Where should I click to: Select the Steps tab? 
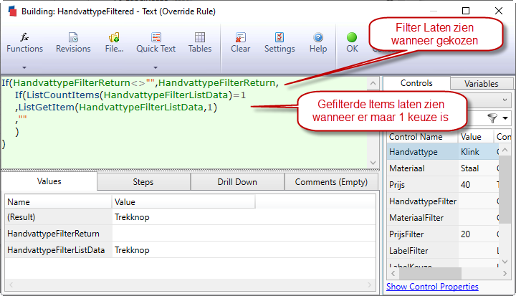pos(143,182)
